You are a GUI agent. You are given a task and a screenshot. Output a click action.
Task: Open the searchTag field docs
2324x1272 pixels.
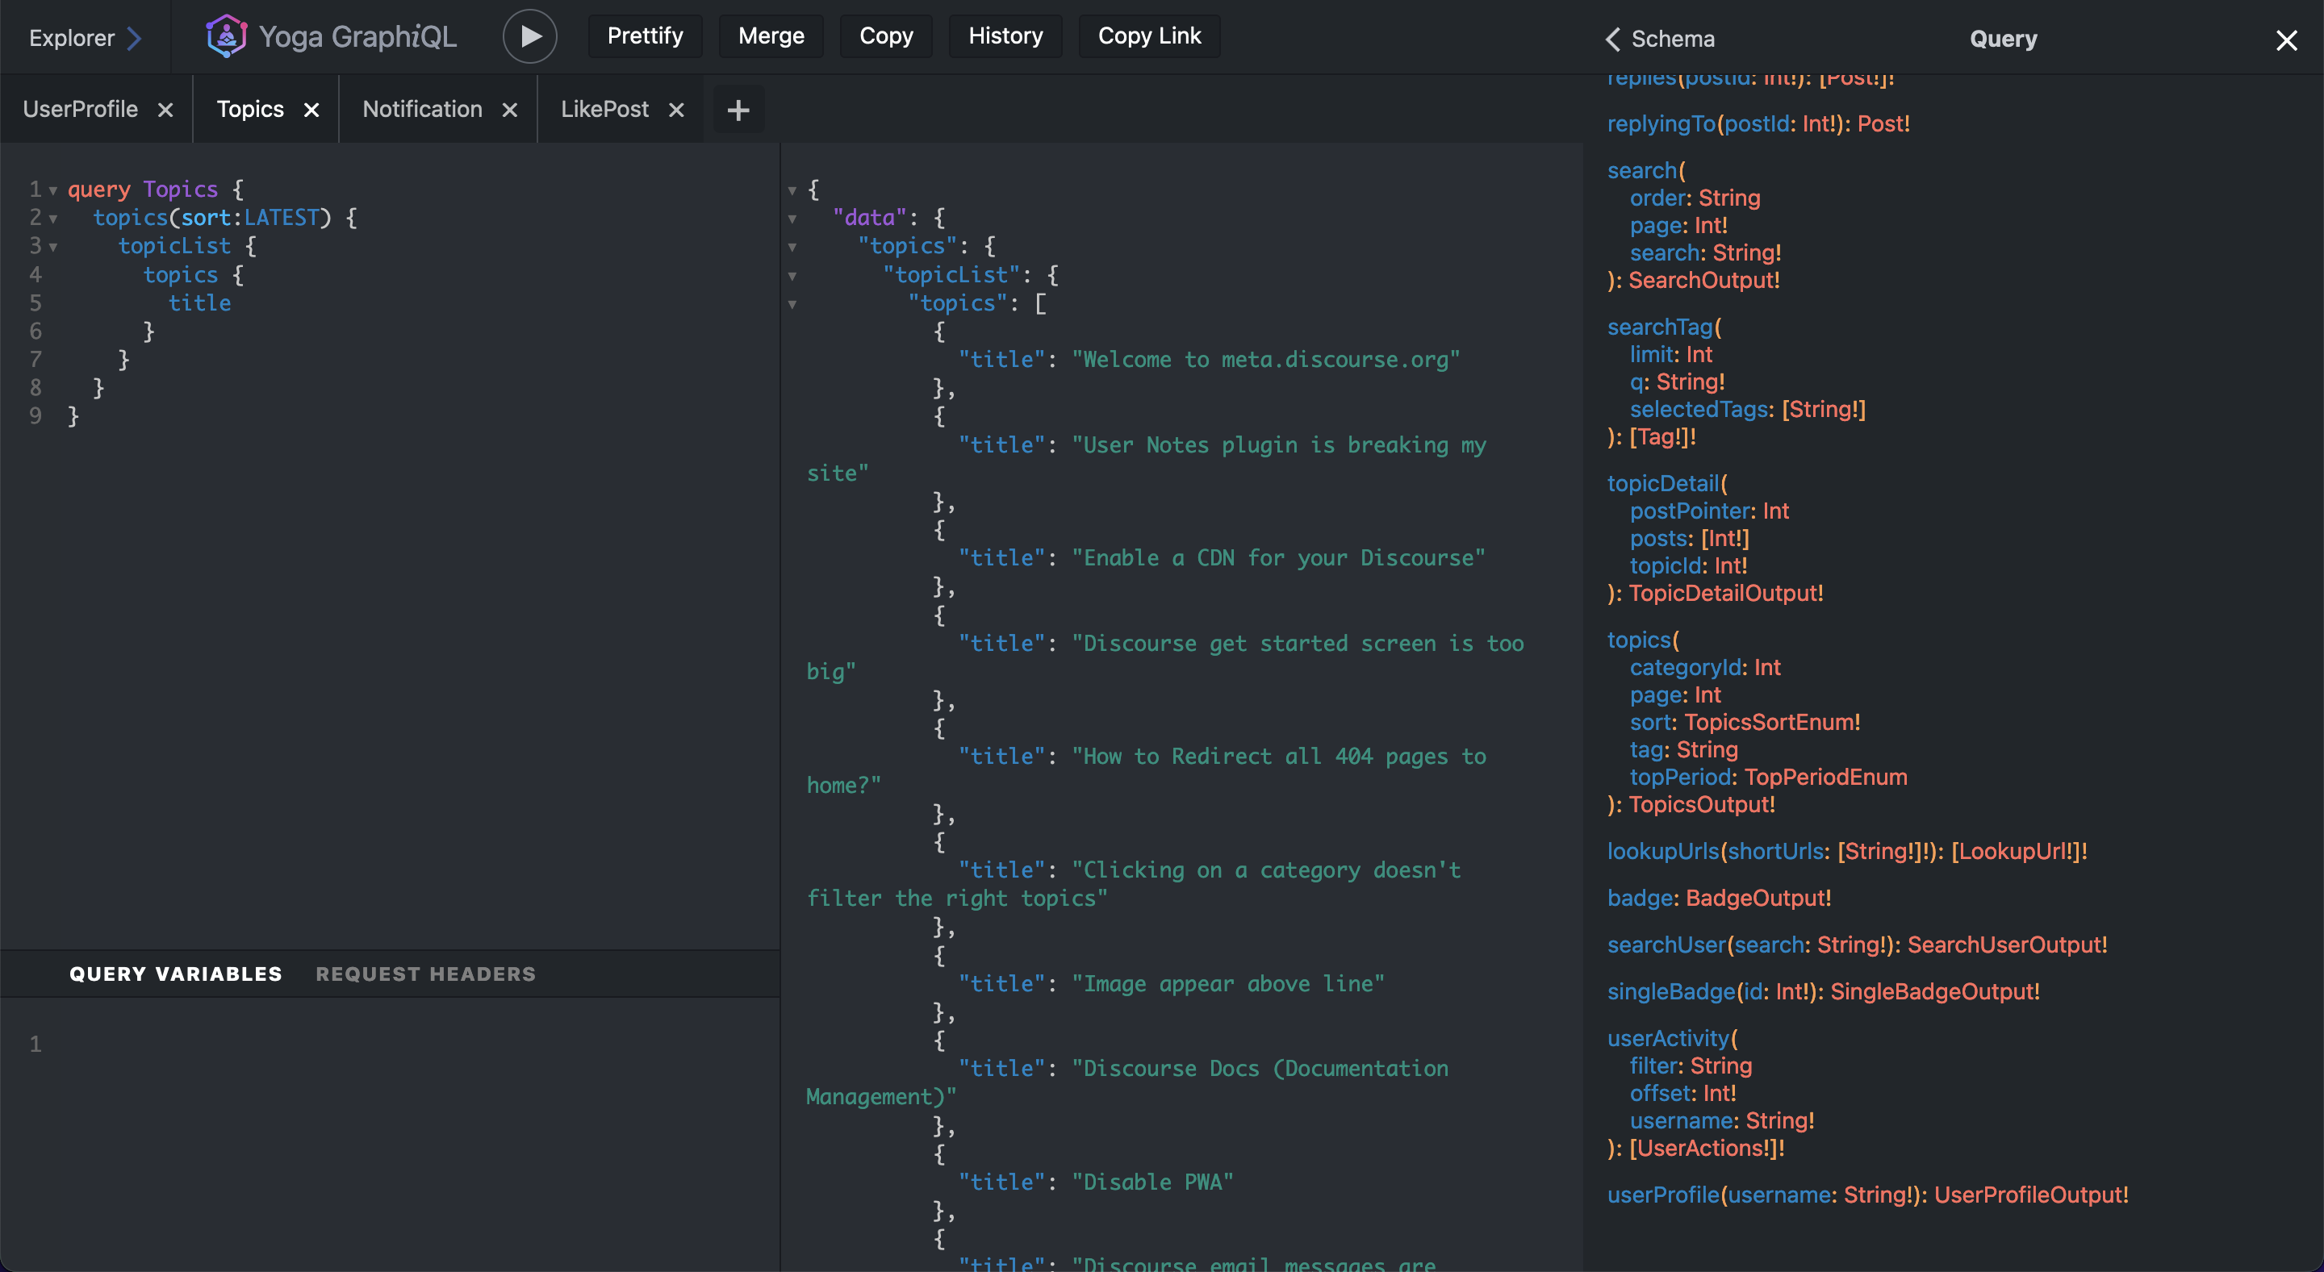click(x=1660, y=327)
